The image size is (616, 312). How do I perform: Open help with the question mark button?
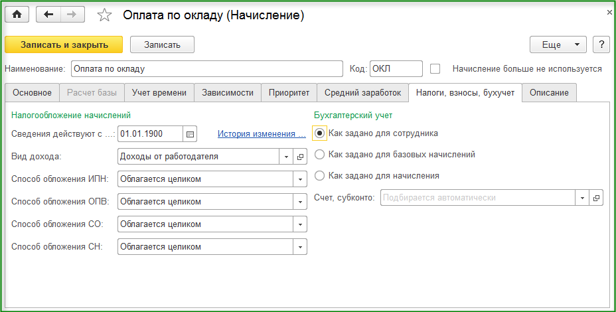coord(601,44)
